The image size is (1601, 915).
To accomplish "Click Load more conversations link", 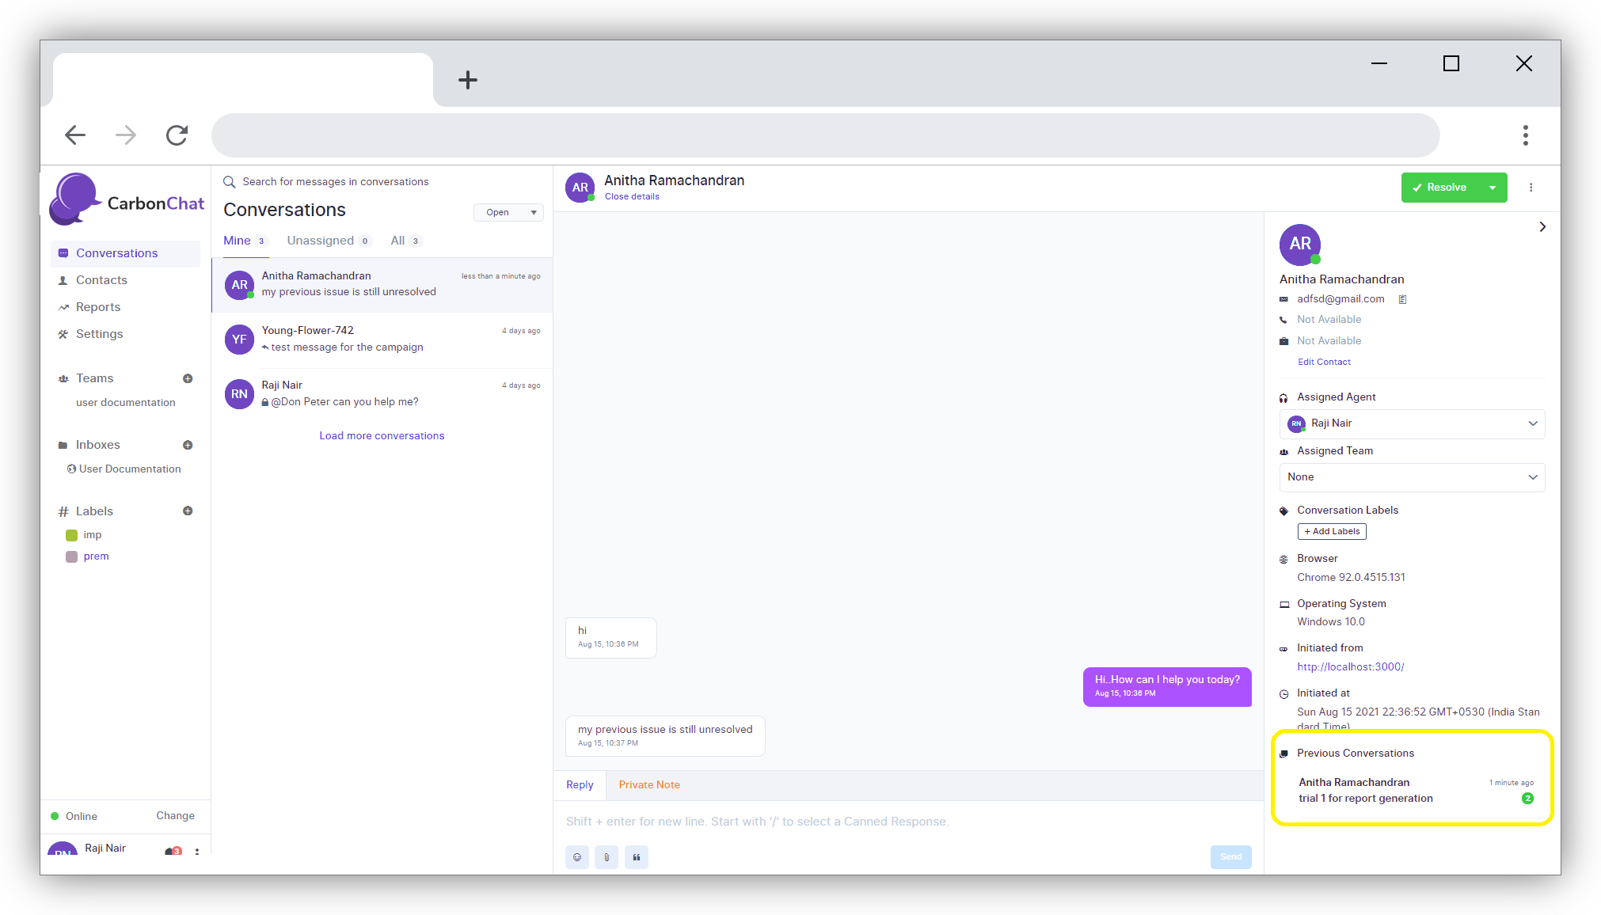I will click(x=382, y=435).
